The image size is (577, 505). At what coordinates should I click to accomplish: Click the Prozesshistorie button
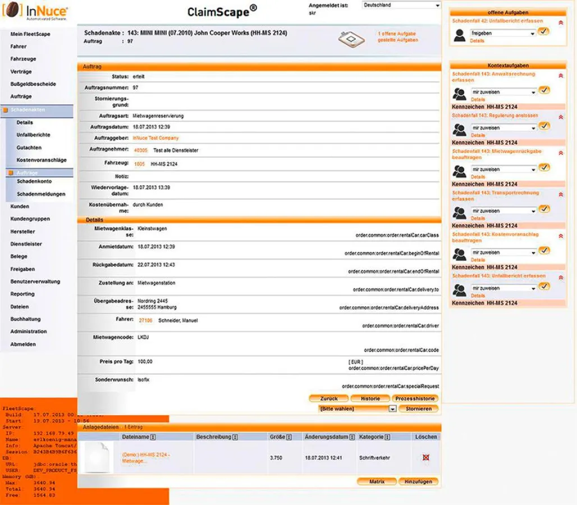pos(415,398)
